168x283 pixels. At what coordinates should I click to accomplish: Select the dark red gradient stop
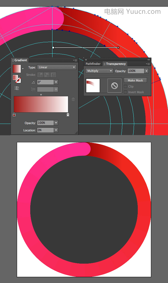click(x=14, y=115)
